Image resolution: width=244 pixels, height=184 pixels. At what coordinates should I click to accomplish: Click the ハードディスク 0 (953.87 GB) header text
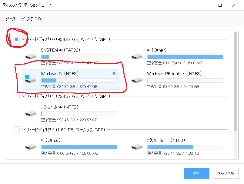pyautogui.click(x=69, y=39)
